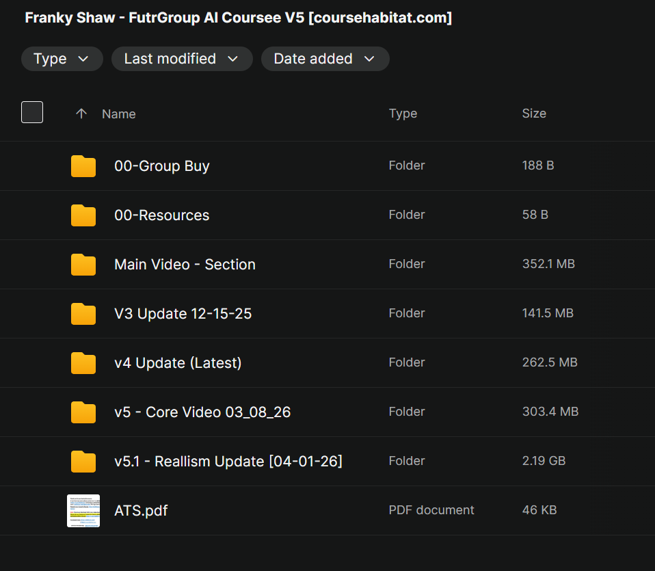Click the Folder type label for 00-Group Buy
The image size is (655, 571).
pyautogui.click(x=406, y=165)
